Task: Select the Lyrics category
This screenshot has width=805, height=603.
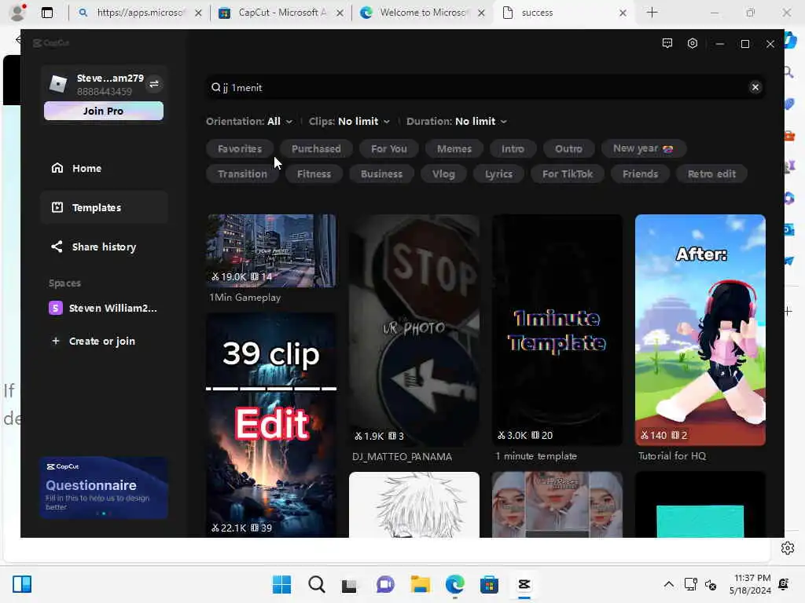Action: pos(498,174)
